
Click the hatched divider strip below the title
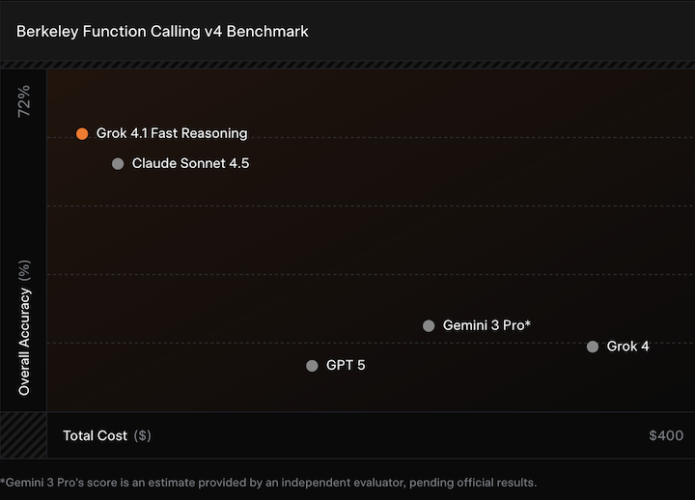[x=347, y=65]
